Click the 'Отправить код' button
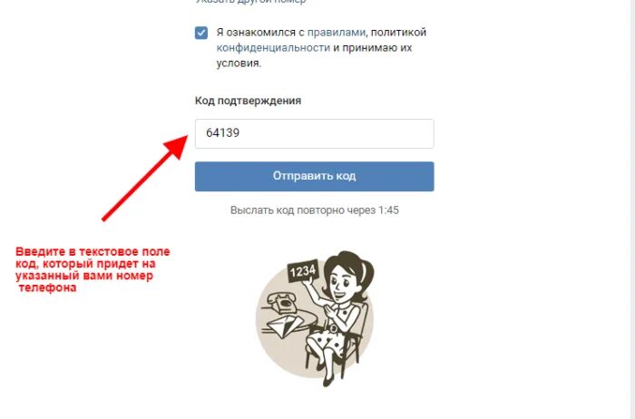 pyautogui.click(x=314, y=177)
